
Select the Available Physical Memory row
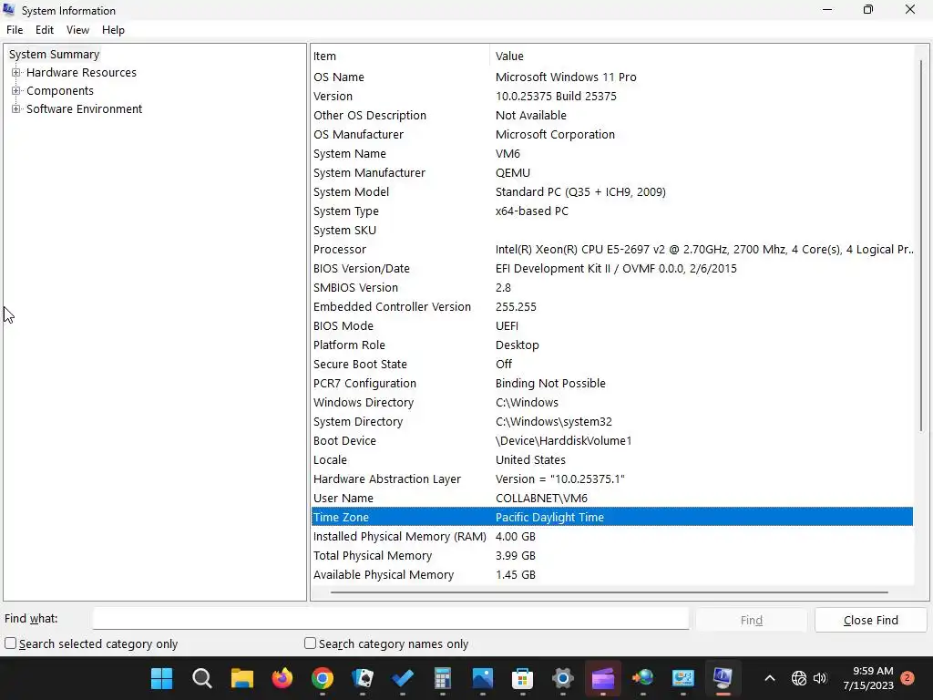(x=612, y=574)
